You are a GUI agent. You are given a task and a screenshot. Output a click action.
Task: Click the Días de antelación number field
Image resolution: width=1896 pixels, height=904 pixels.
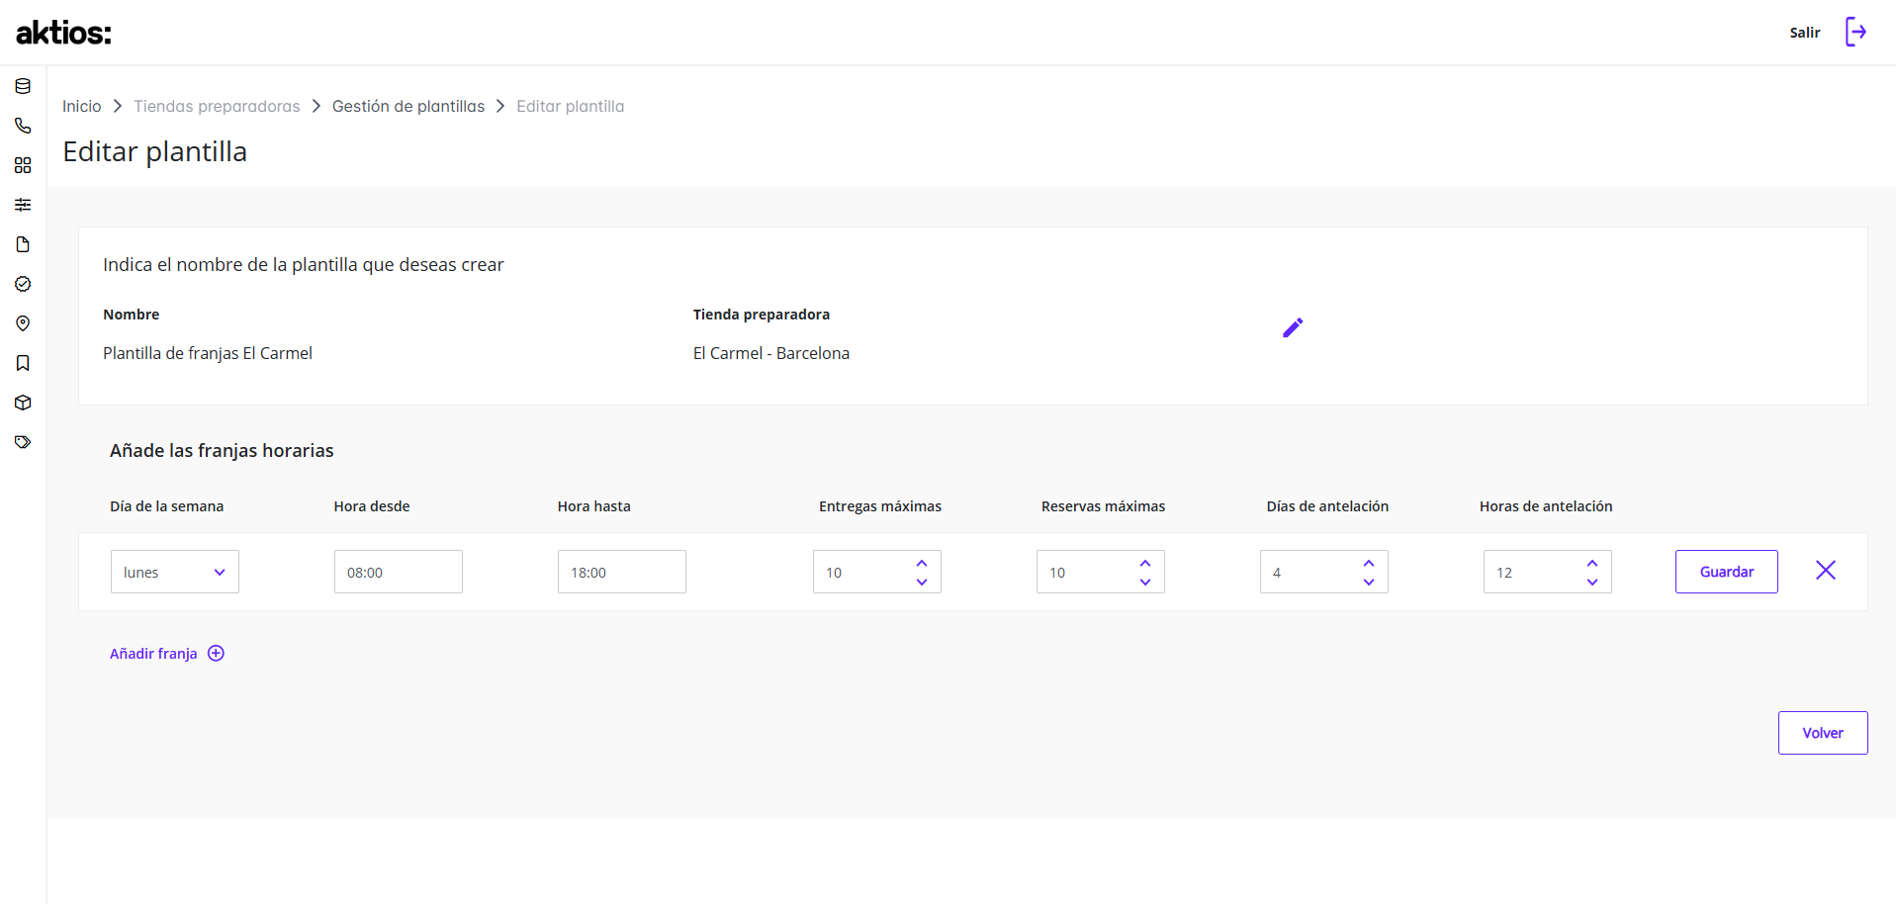tap(1324, 572)
